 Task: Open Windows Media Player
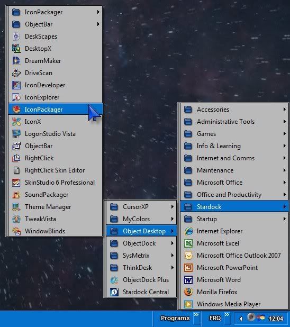234,304
